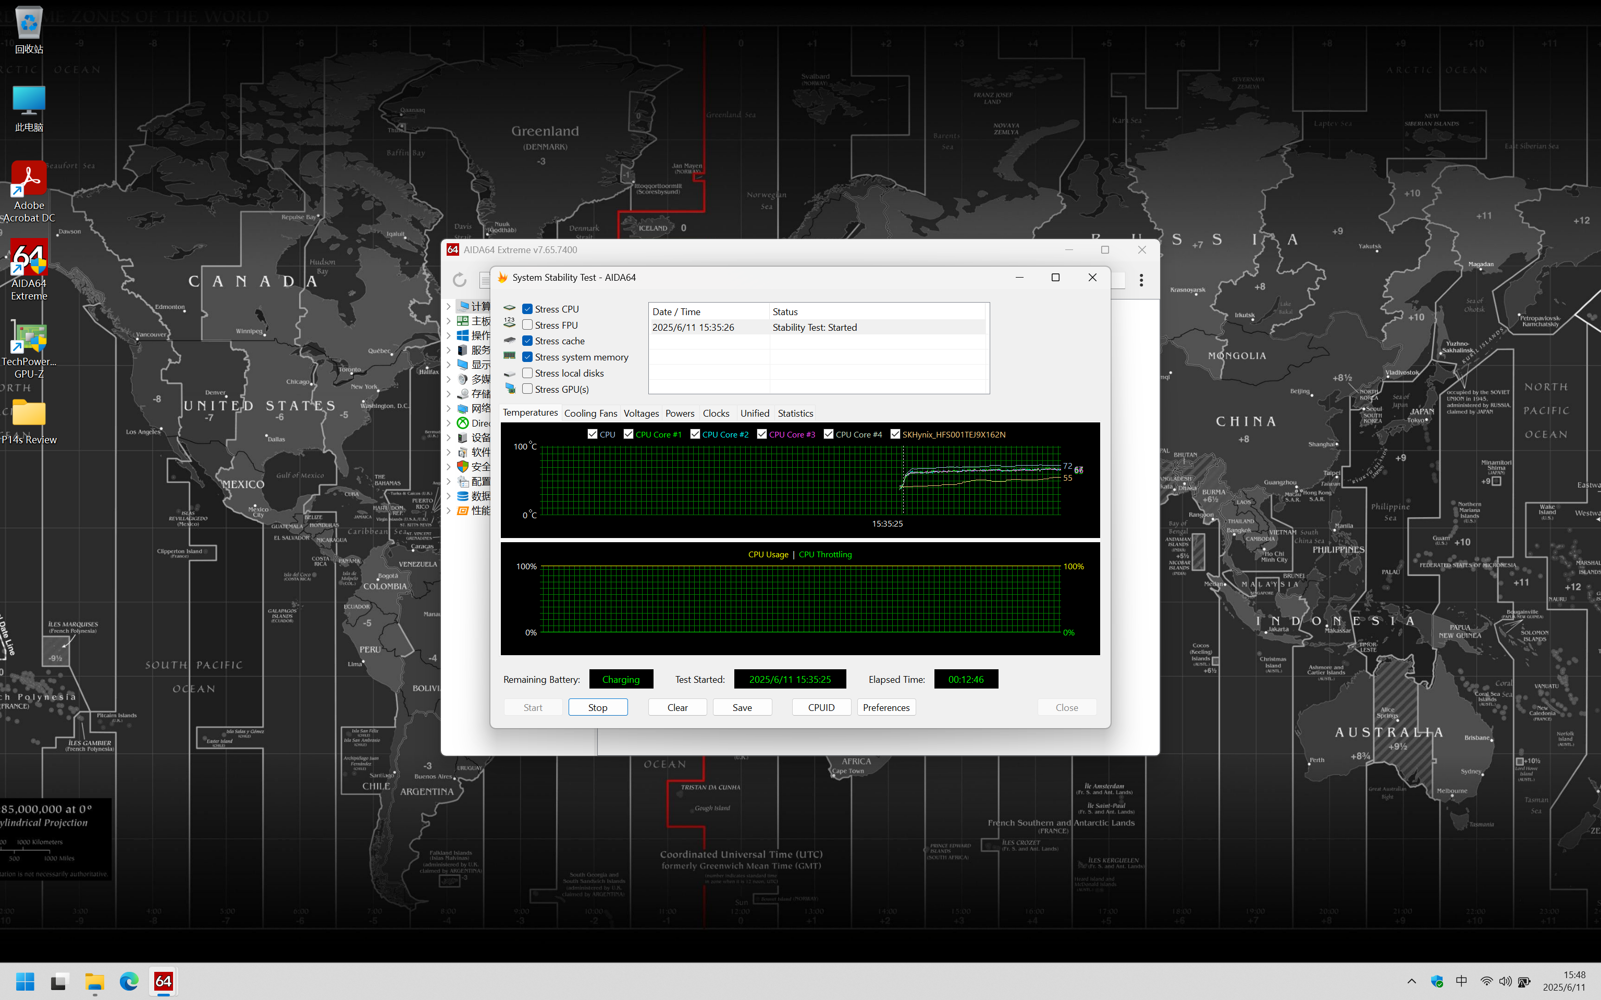Open Microsoft Edge from the taskbar
This screenshot has height=1000, width=1601.
click(129, 981)
